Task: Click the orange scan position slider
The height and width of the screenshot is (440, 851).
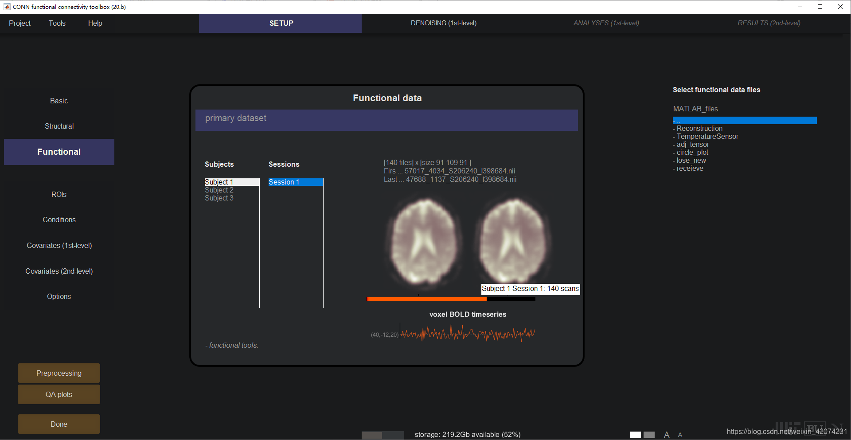Action: click(x=451, y=299)
